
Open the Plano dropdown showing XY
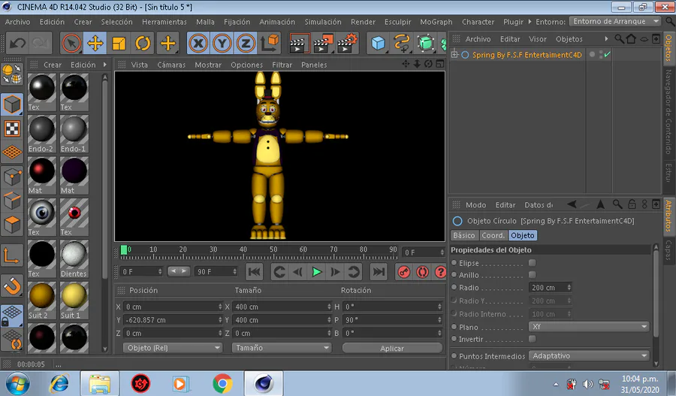[x=589, y=327]
